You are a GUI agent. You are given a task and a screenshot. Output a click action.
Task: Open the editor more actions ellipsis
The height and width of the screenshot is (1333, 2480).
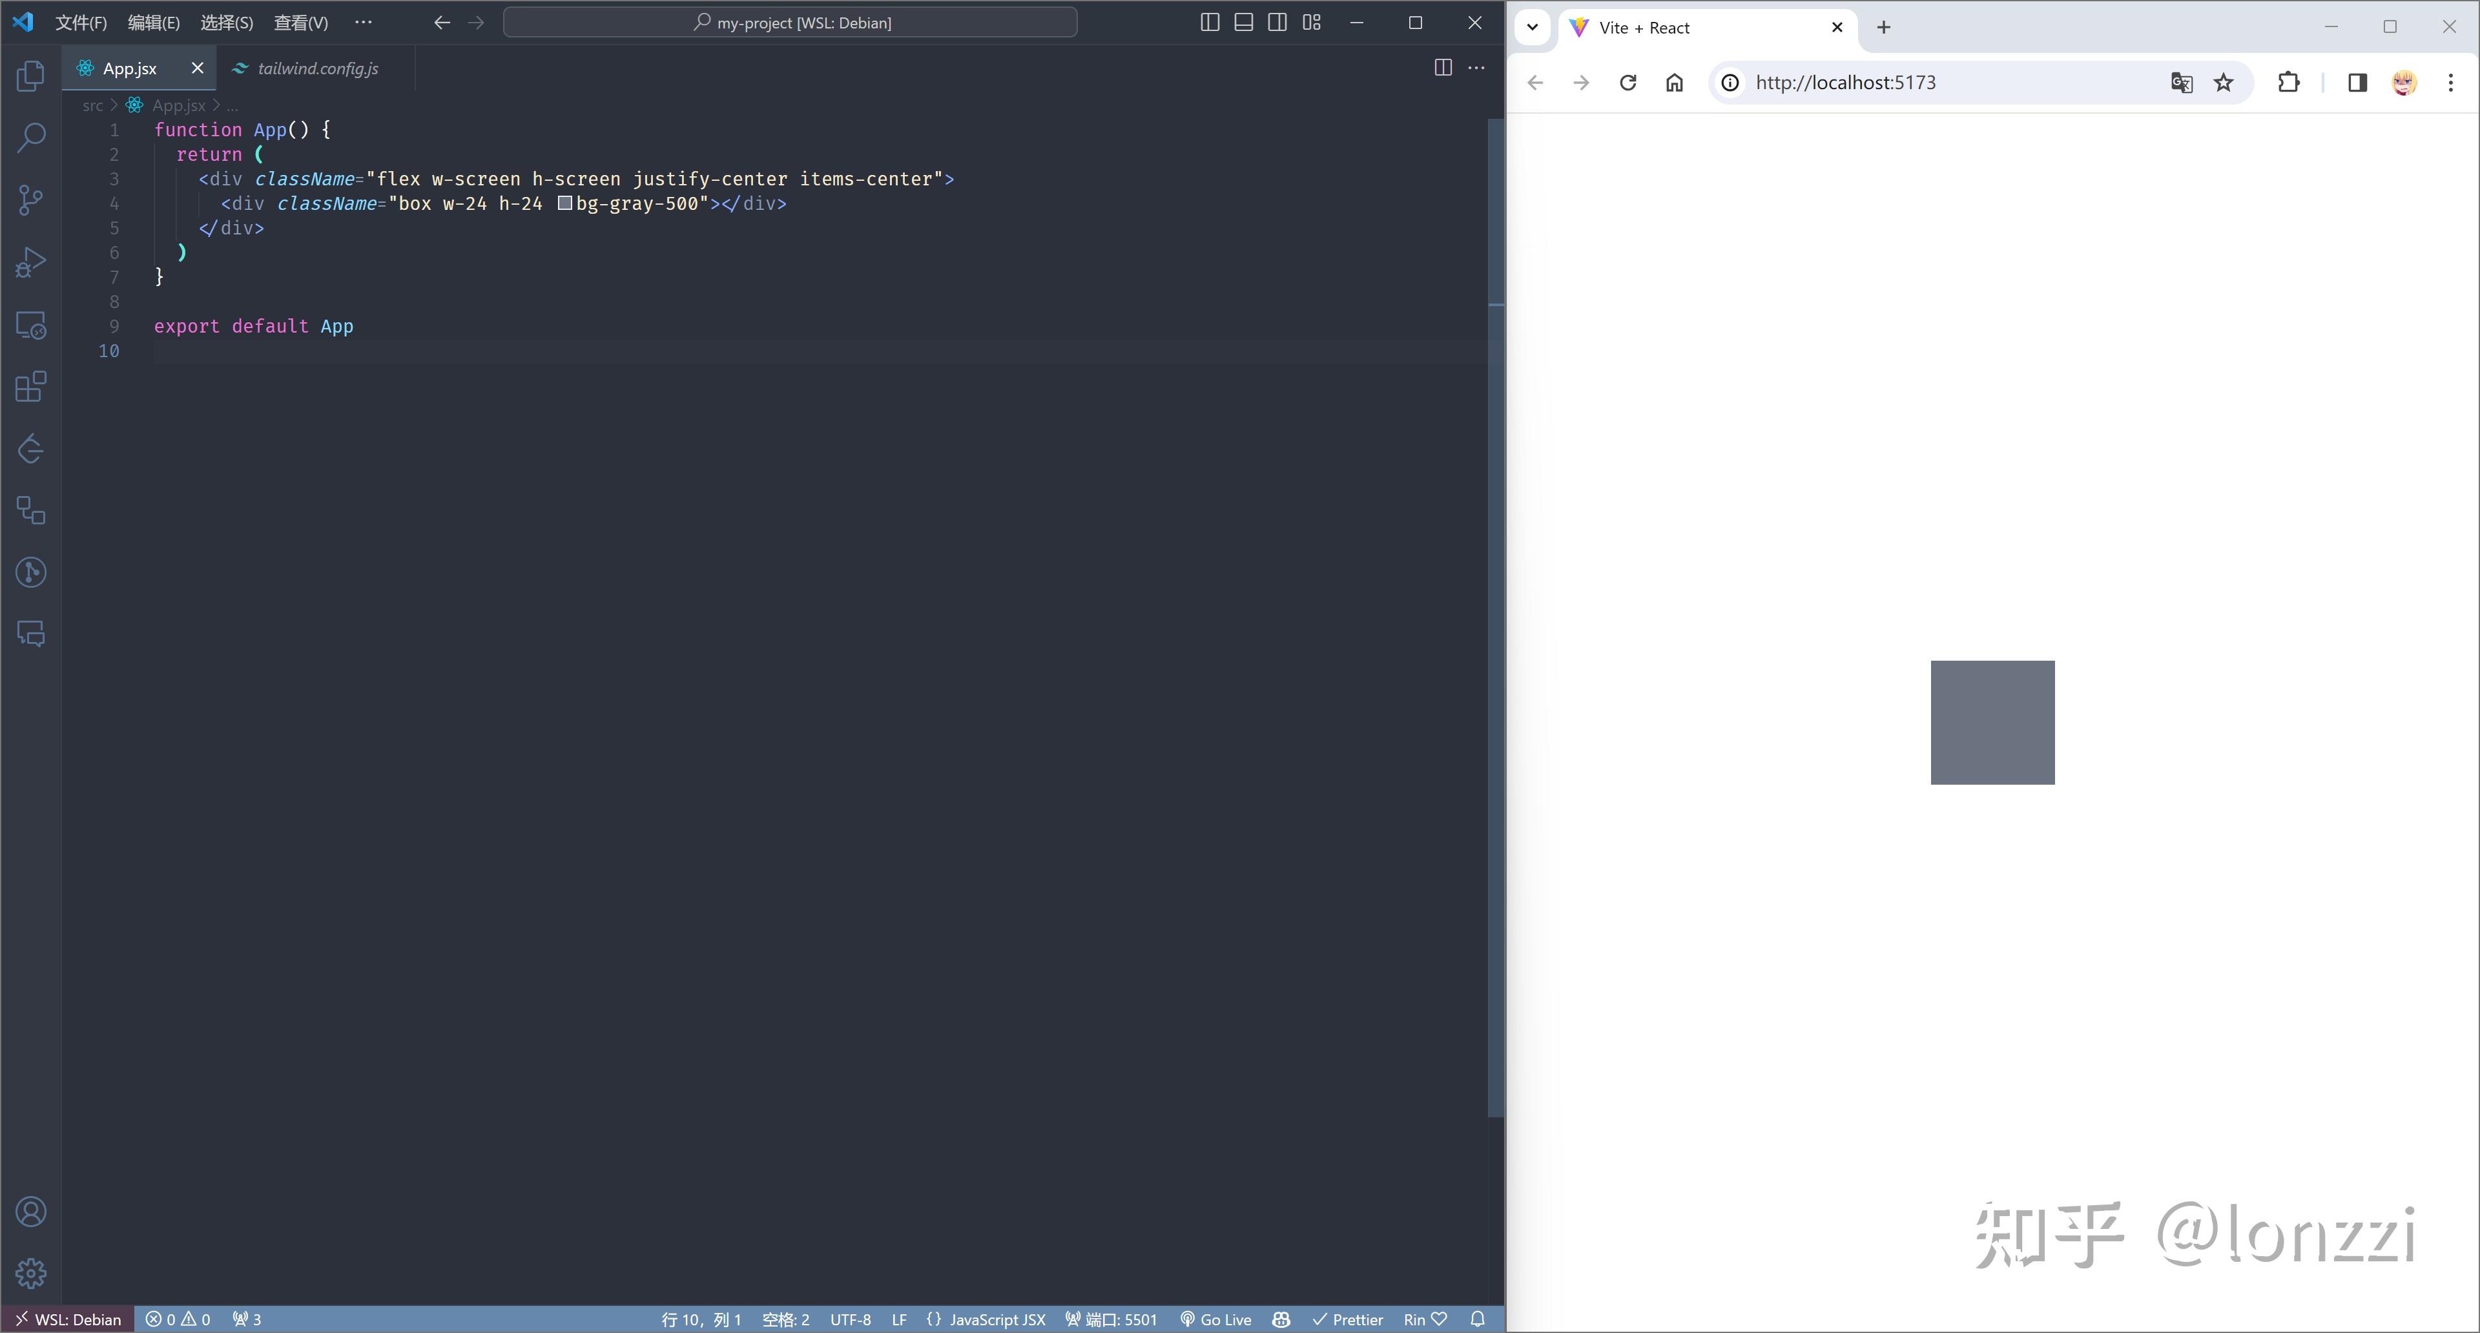coord(1476,67)
